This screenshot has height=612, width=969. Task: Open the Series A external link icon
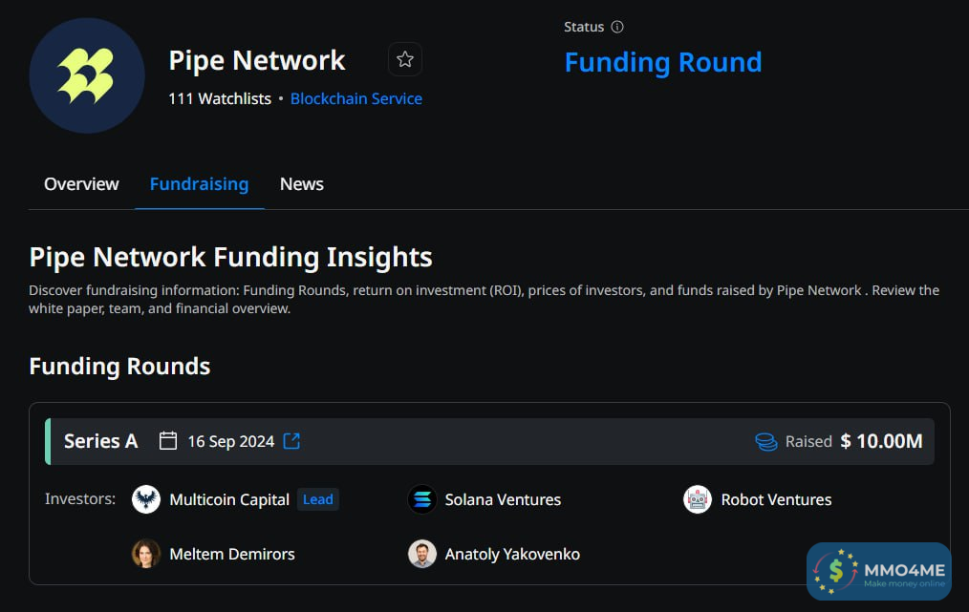coord(292,441)
